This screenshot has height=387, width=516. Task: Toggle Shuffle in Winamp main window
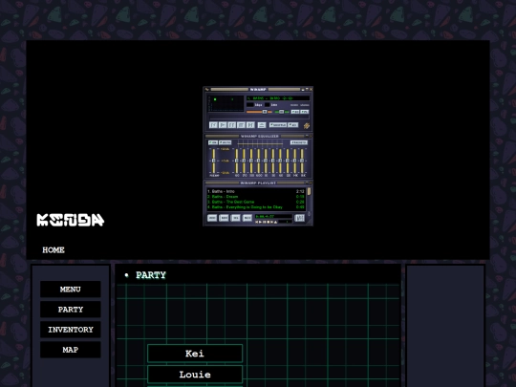pos(278,125)
